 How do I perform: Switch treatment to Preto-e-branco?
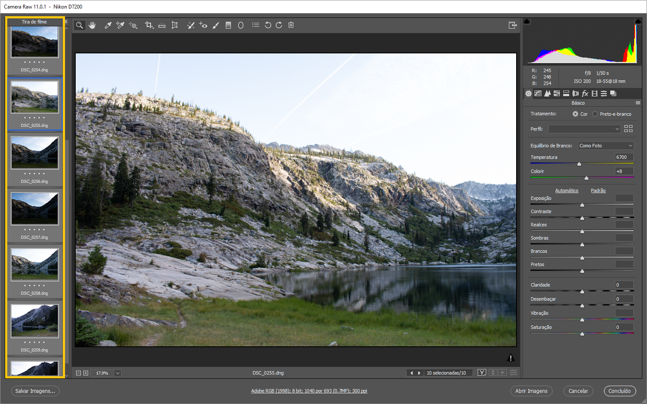[595, 114]
